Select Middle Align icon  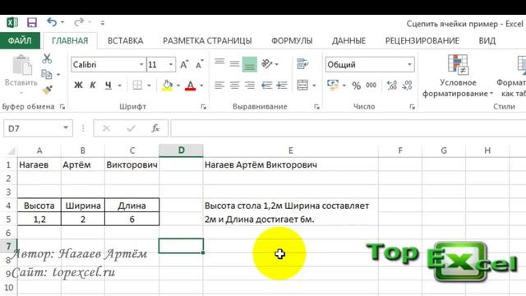[x=234, y=64]
